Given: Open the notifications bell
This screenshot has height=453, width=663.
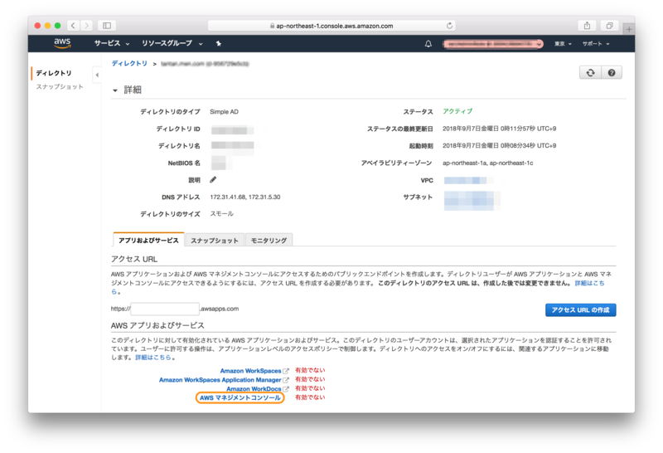Looking at the screenshot, I should [x=428, y=44].
